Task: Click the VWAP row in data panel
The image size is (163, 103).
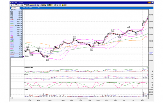Action: coord(16,26)
